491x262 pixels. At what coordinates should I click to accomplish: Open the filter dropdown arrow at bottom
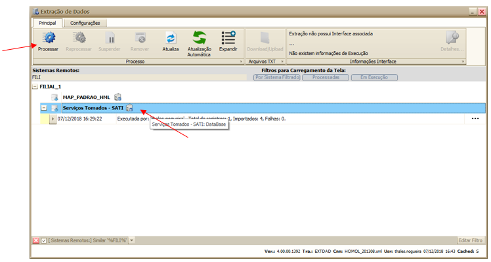click(132, 240)
